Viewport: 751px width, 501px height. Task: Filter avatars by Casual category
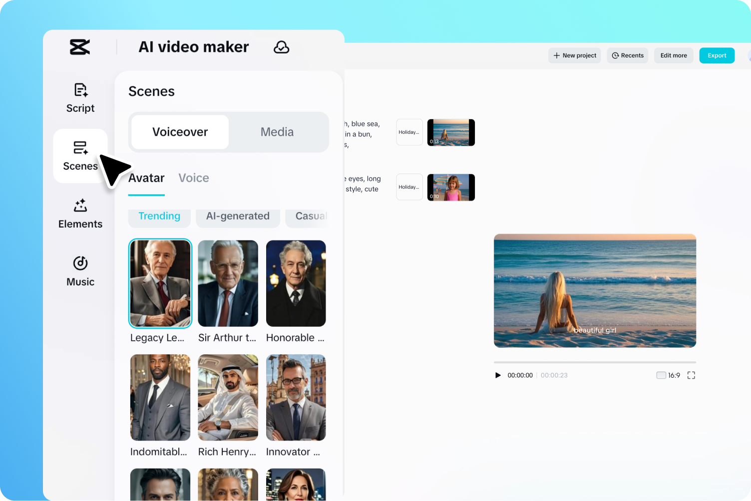(307, 216)
